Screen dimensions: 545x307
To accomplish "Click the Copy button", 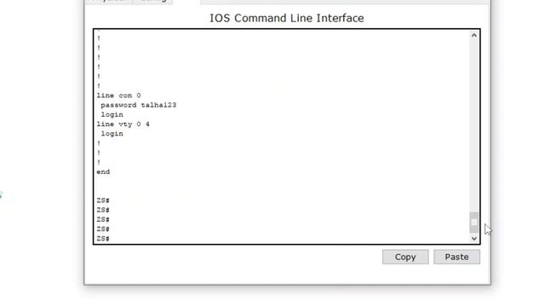I will point(405,257).
